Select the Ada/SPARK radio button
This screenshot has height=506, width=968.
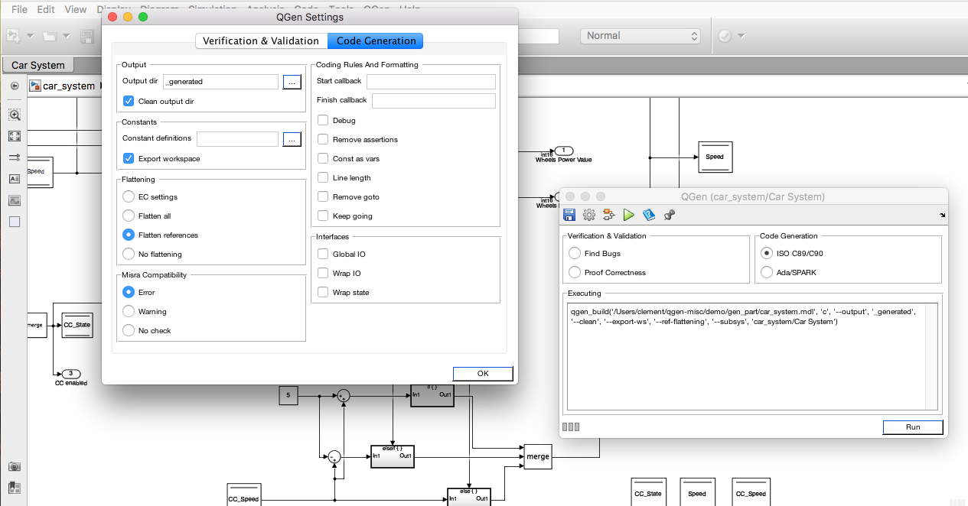pyautogui.click(x=767, y=273)
